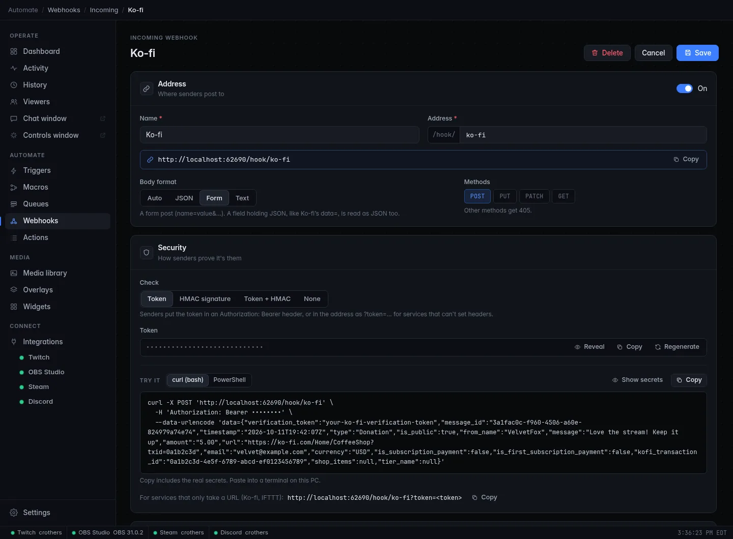The image size is (733, 539).
Task: Enable the PATCH method
Action: point(534,196)
